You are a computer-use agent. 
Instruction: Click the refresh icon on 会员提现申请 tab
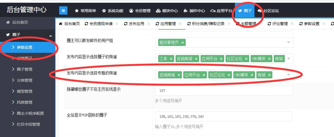click(x=86, y=24)
